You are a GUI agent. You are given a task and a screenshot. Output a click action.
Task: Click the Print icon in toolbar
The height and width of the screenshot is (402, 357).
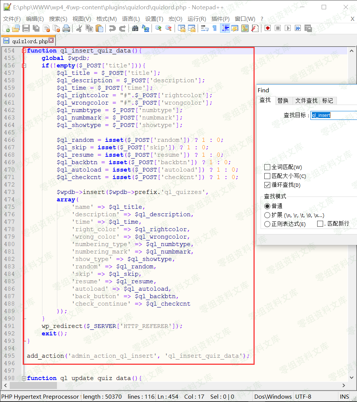66,28
